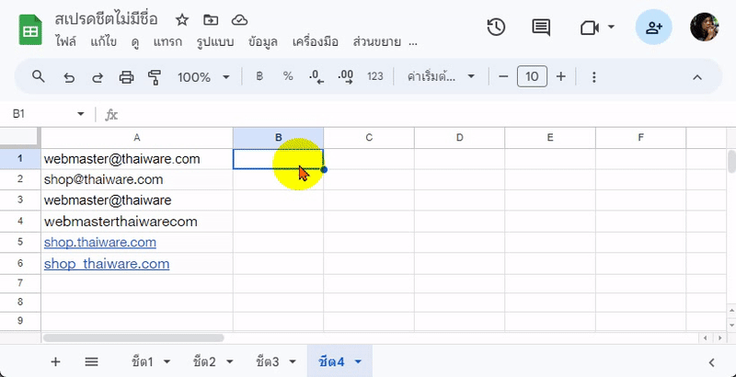The width and height of the screenshot is (736, 377).
Task: Click the search menus magnifier icon
Action: 38,77
